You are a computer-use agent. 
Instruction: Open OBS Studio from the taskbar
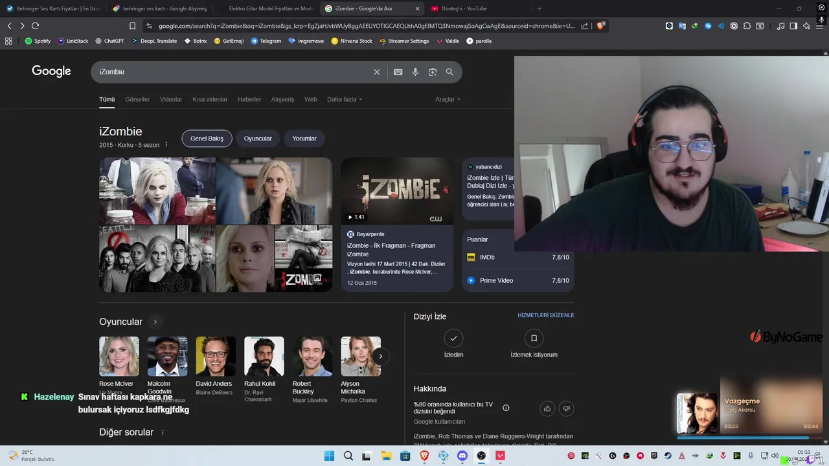tap(481, 456)
